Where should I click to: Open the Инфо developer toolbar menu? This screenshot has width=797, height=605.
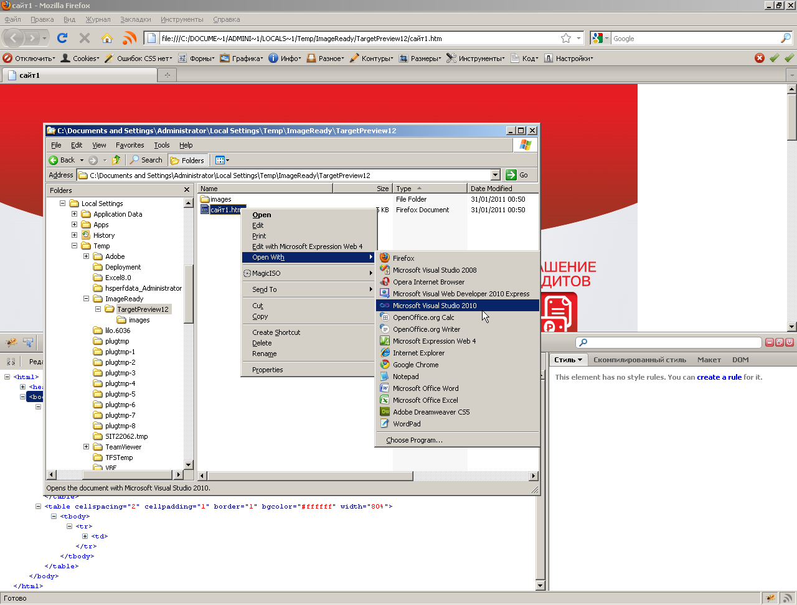(x=285, y=59)
